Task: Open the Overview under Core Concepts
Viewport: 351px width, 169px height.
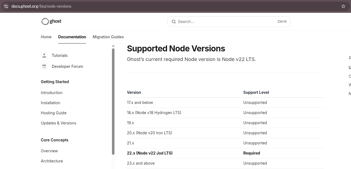Action: point(49,151)
